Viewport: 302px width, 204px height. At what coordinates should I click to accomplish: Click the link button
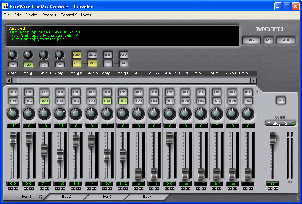pos(268,40)
